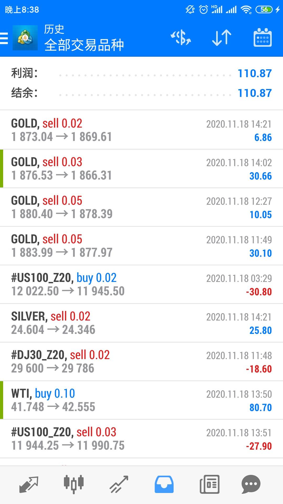283x504 pixels.
Task: Expand the GOLD sell 0.02 trade
Action: click(x=141, y=130)
